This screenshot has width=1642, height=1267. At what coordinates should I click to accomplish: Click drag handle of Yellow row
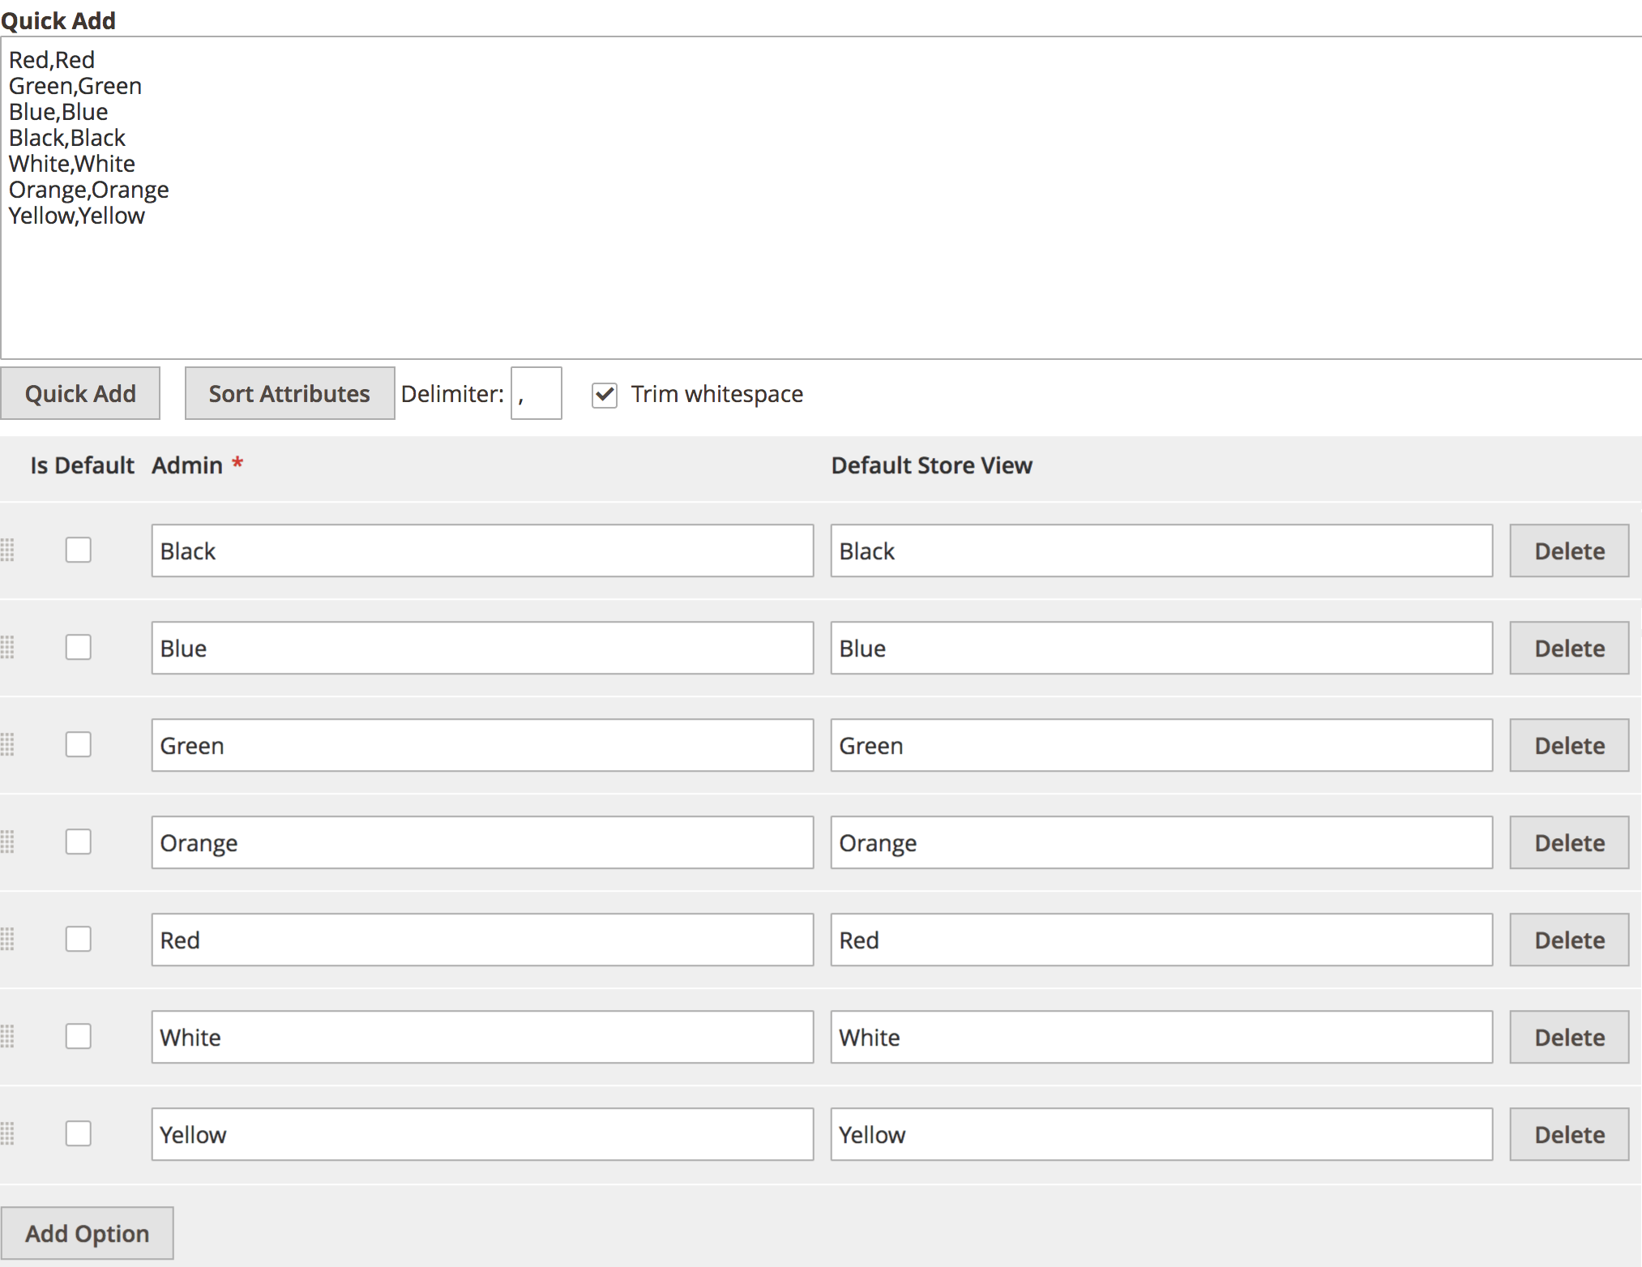(x=7, y=1134)
